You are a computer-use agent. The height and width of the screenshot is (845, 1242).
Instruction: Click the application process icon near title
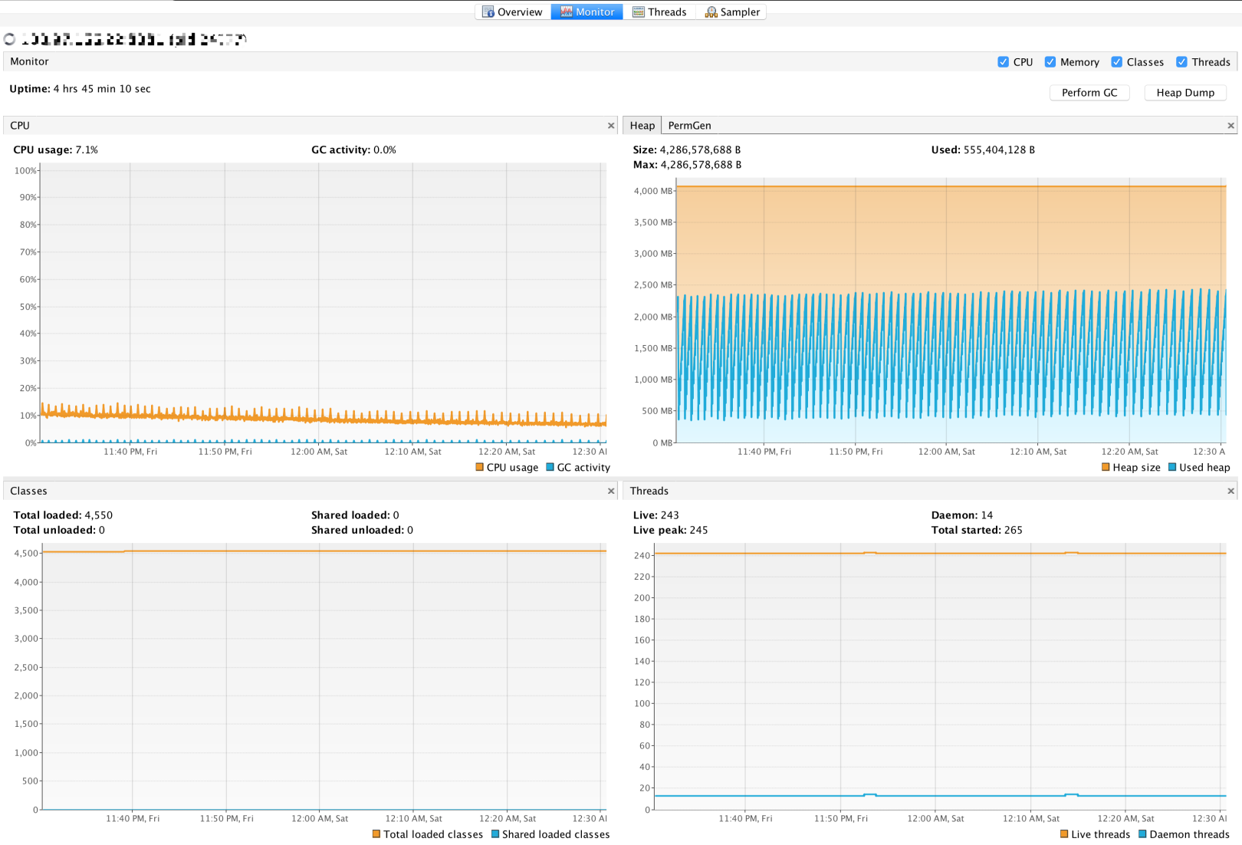pos(9,39)
